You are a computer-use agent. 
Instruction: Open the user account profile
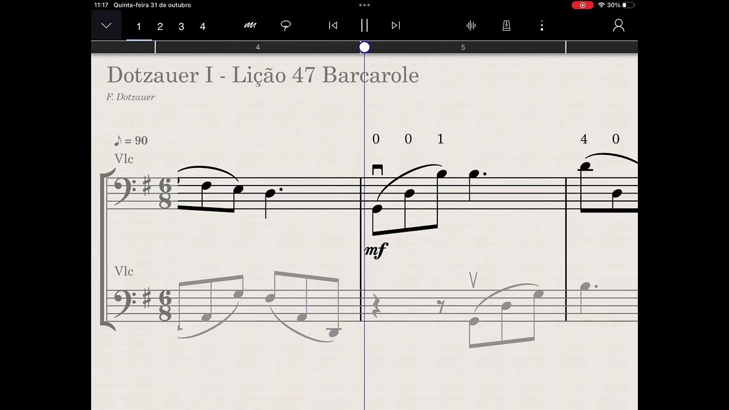click(x=619, y=26)
